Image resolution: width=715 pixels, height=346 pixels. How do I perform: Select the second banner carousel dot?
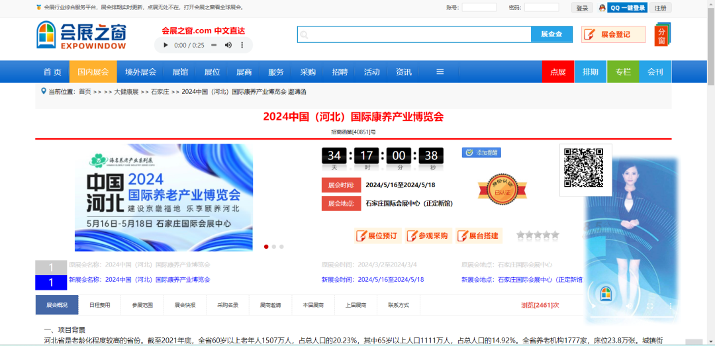(273, 247)
